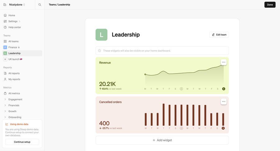Image resolution: width=280 pixels, height=151 pixels.
Task: Click the Revenue widget title
Action: (x=105, y=63)
